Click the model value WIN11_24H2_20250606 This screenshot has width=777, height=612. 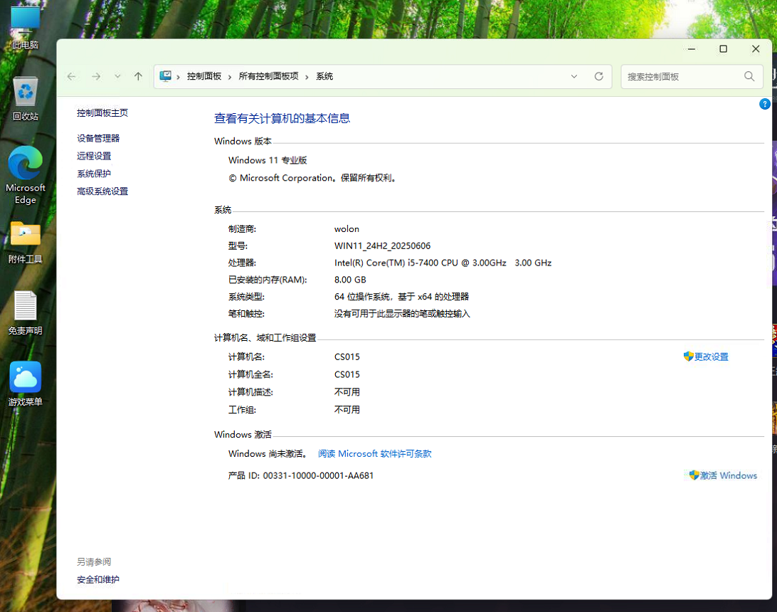tap(383, 246)
